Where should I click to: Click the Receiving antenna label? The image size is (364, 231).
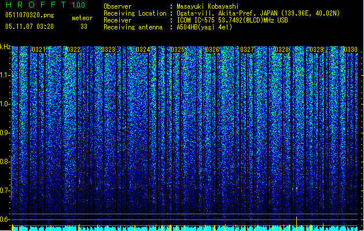click(133, 27)
